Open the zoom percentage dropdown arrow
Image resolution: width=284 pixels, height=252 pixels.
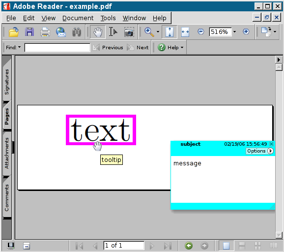(x=235, y=32)
